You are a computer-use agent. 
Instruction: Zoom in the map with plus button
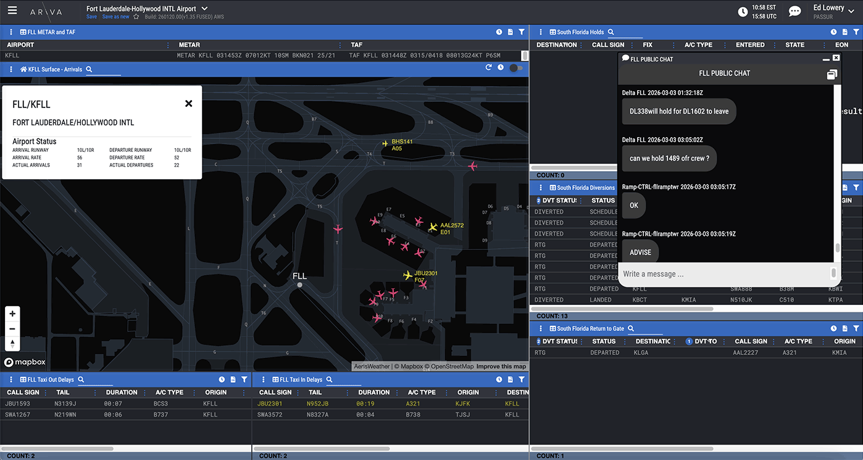click(x=12, y=314)
